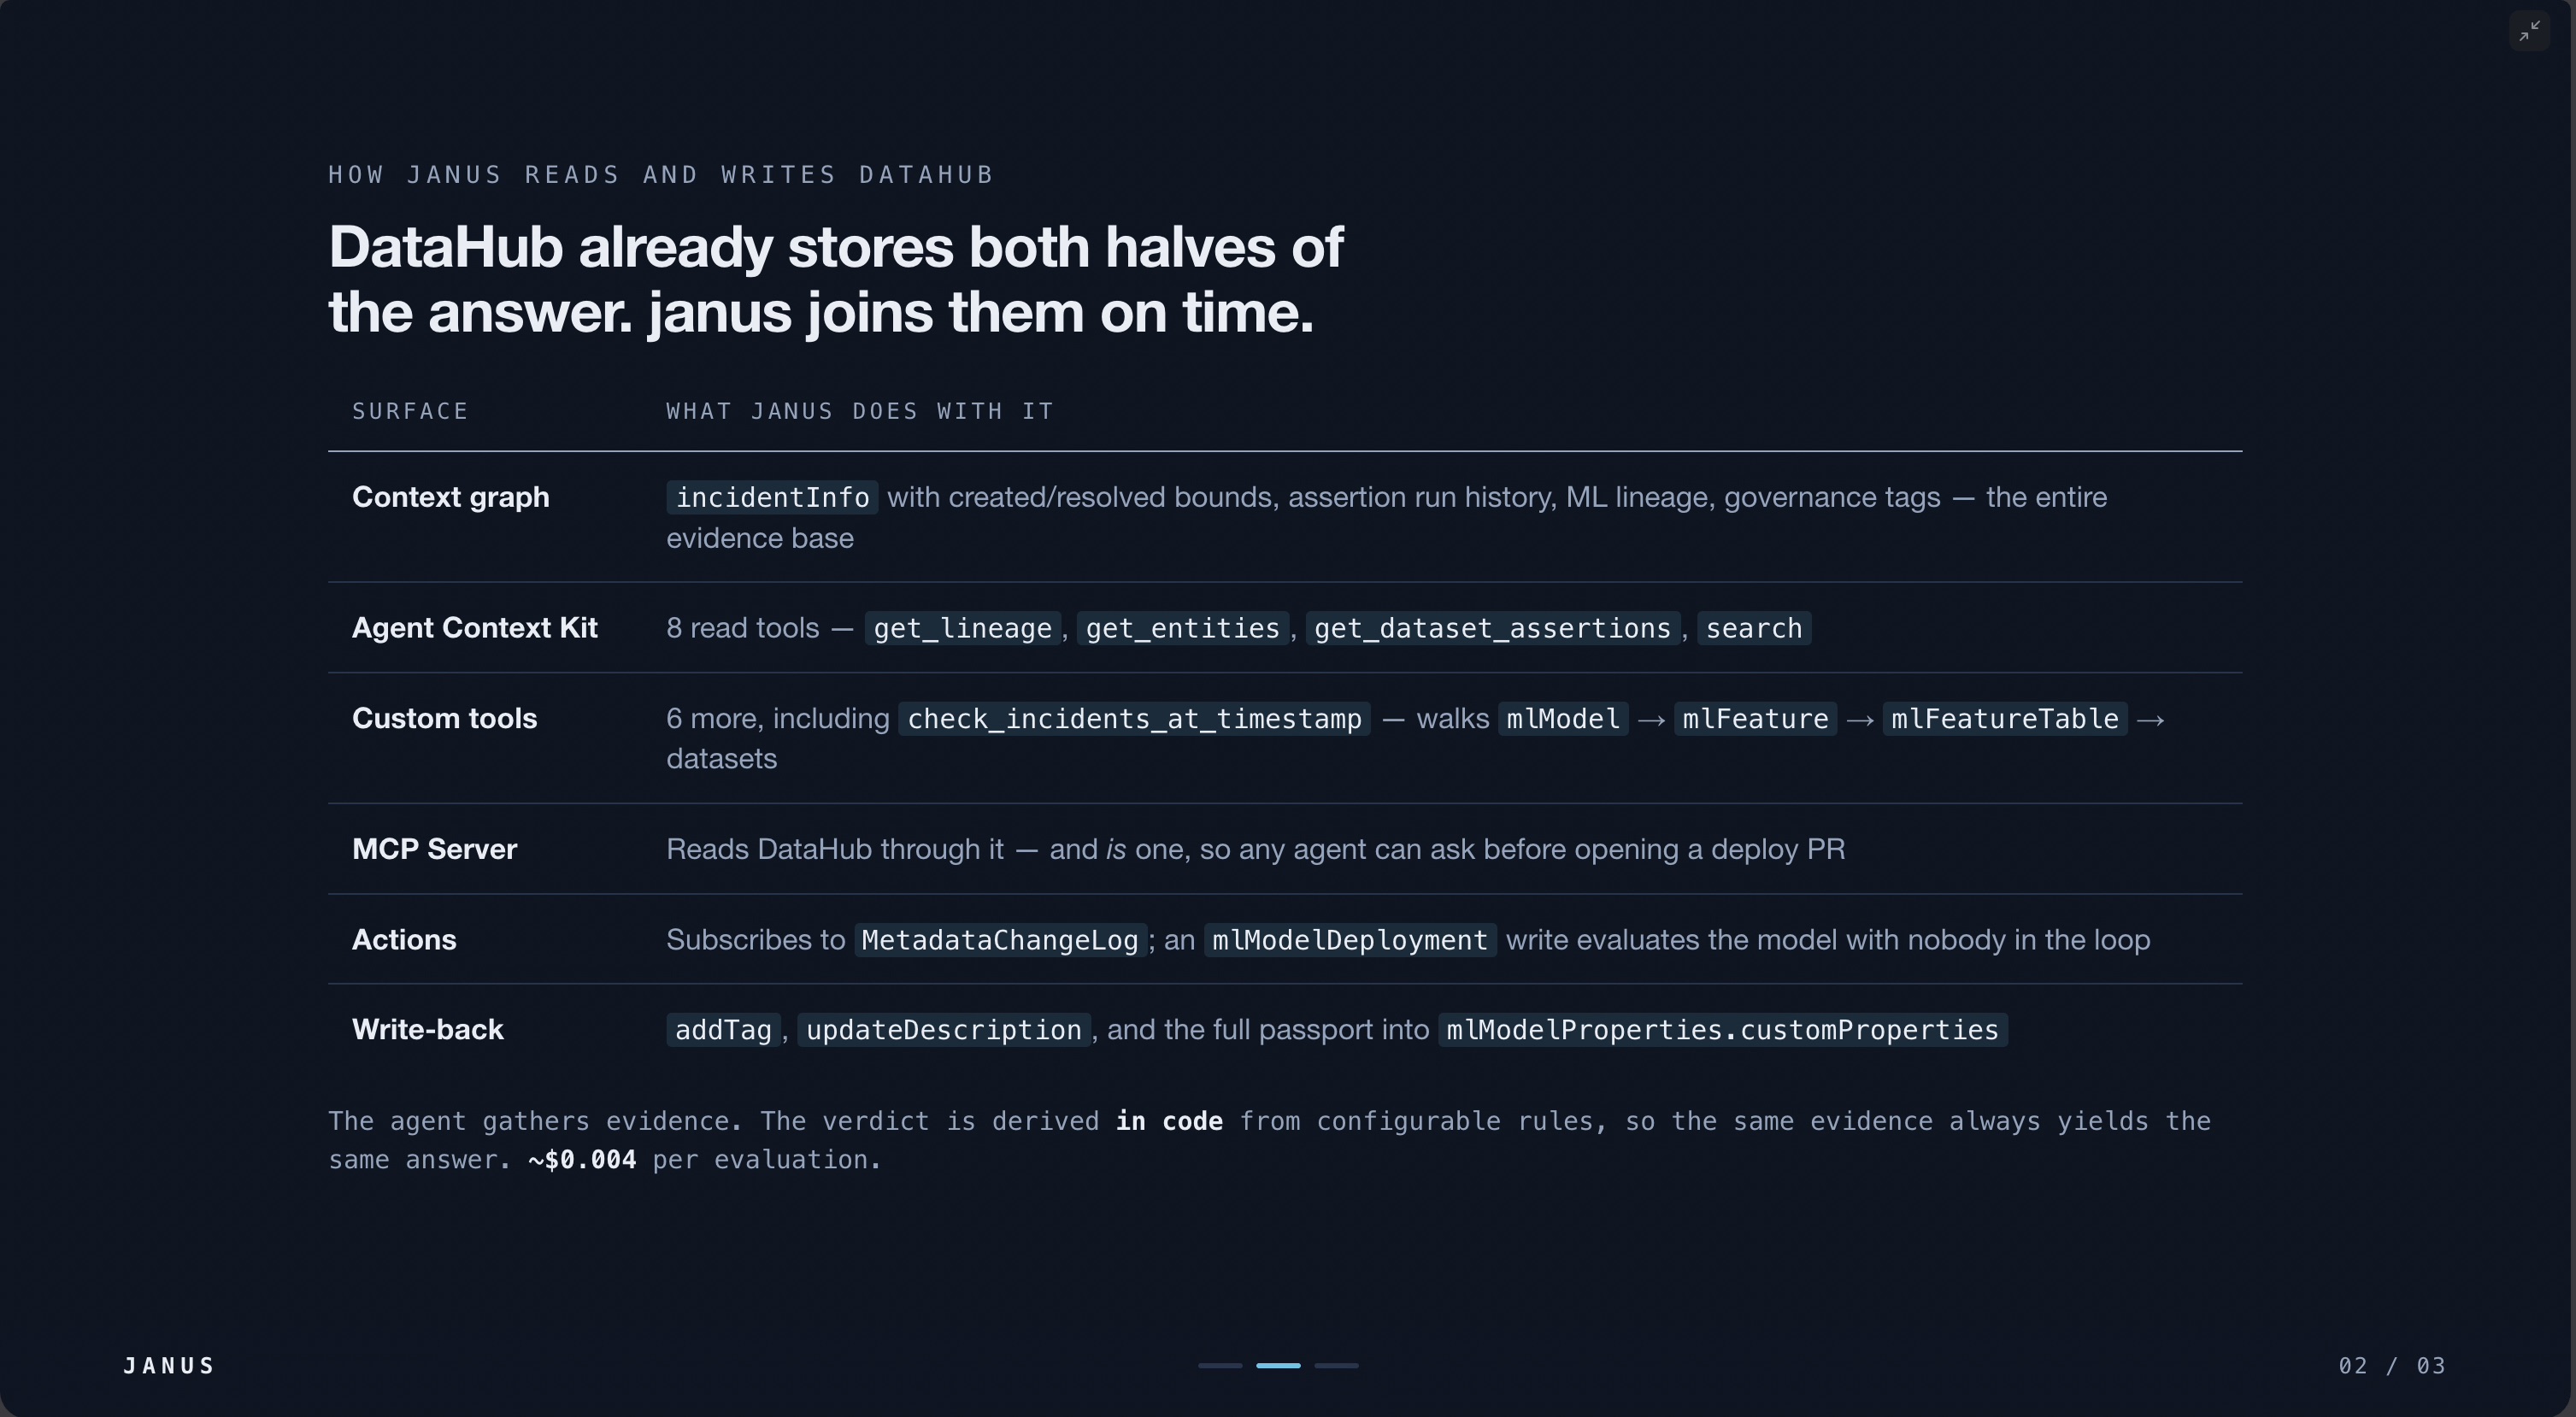Click the 02 / 03 page counter
This screenshot has width=2576, height=1417.
pos(2392,1366)
